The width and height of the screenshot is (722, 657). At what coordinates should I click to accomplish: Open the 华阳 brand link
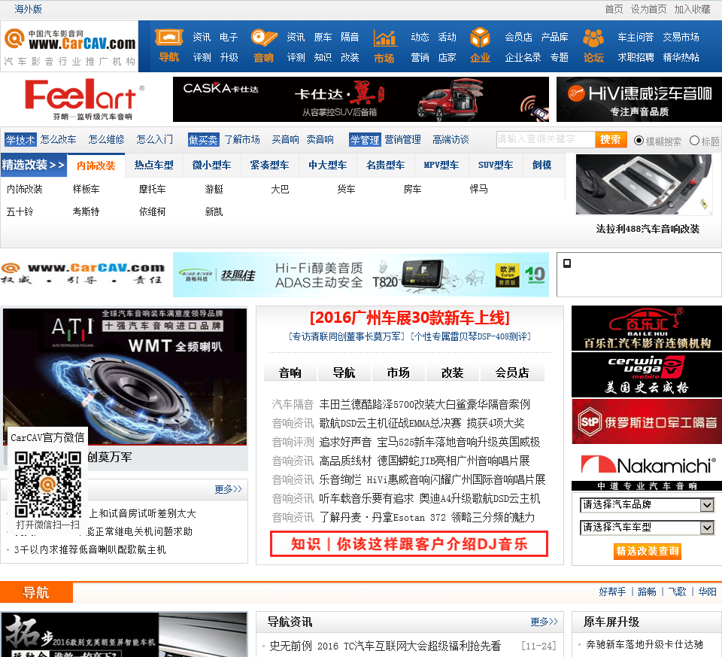pyautogui.click(x=707, y=592)
